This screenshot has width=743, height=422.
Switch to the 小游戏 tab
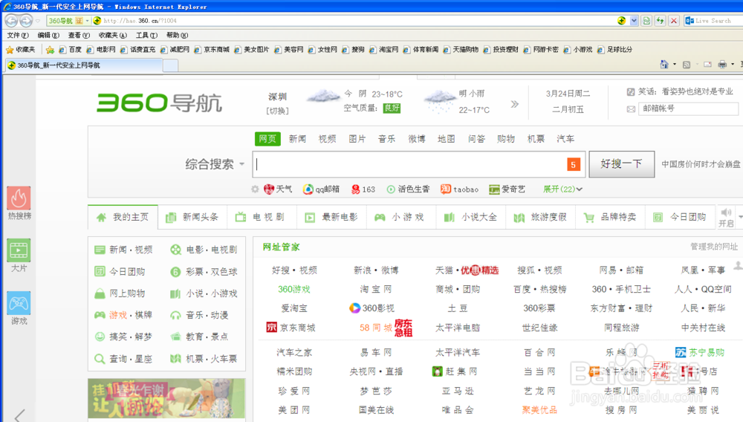coord(401,217)
